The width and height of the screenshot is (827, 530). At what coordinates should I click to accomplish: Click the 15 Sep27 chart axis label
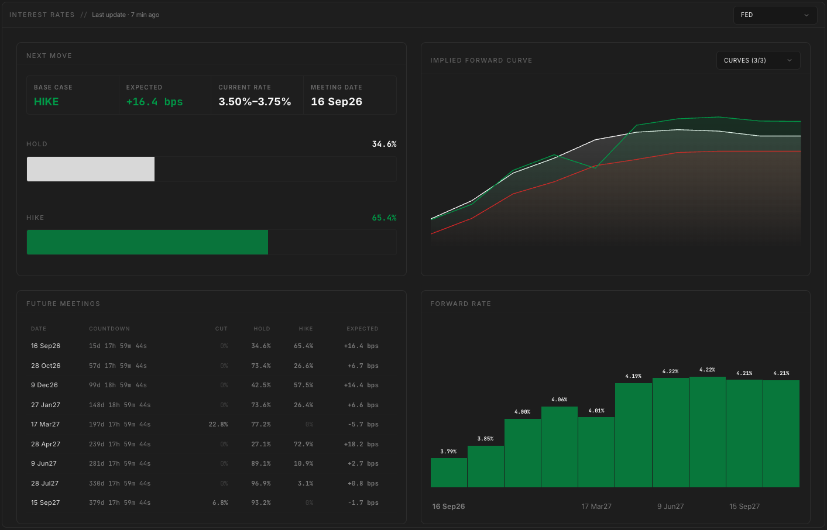click(744, 507)
